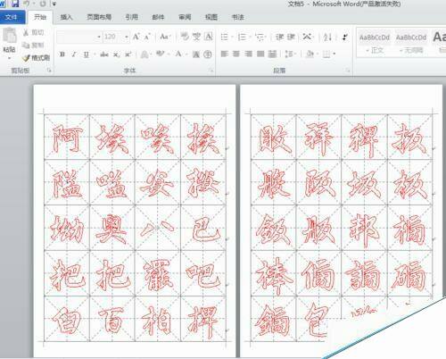Click the Save icon in quick access toolbar
This screenshot has width=446, height=359.
click(15, 4)
